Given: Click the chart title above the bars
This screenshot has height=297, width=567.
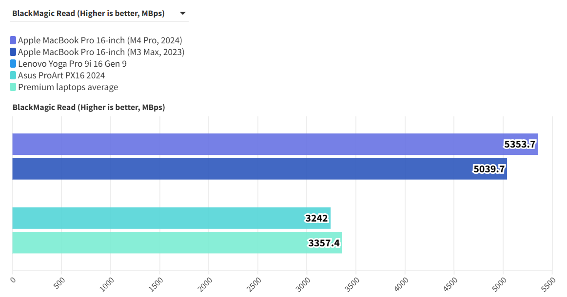Looking at the screenshot, I should pyautogui.click(x=89, y=107).
